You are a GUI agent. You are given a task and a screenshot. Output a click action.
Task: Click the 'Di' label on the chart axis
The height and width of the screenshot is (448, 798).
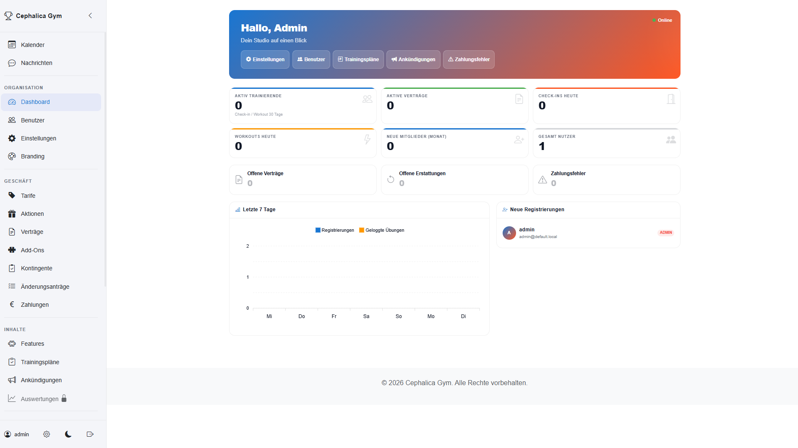pyautogui.click(x=463, y=316)
